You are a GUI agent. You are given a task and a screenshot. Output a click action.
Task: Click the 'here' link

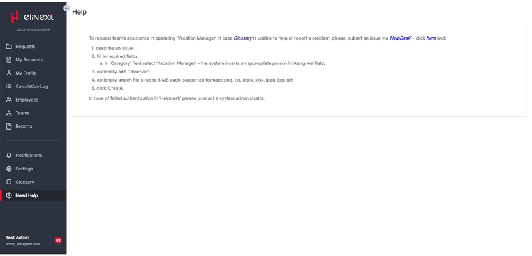[x=431, y=38]
